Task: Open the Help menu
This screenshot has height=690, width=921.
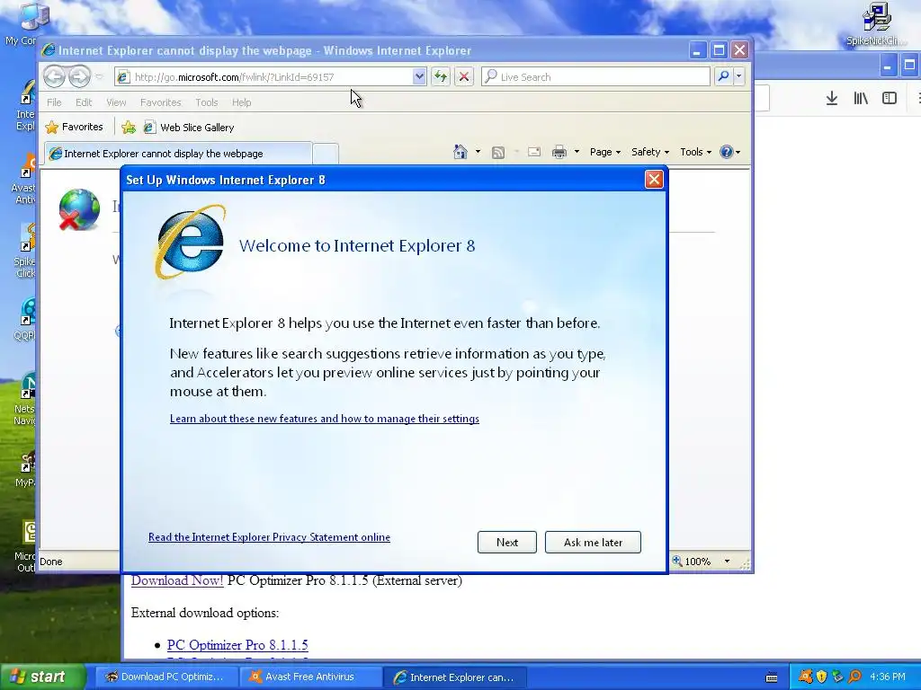Action: point(241,102)
